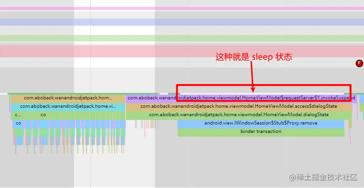364x188 pixels.
Task: Select the HomeViewModel.access$dialogState slice
Action: point(239,106)
